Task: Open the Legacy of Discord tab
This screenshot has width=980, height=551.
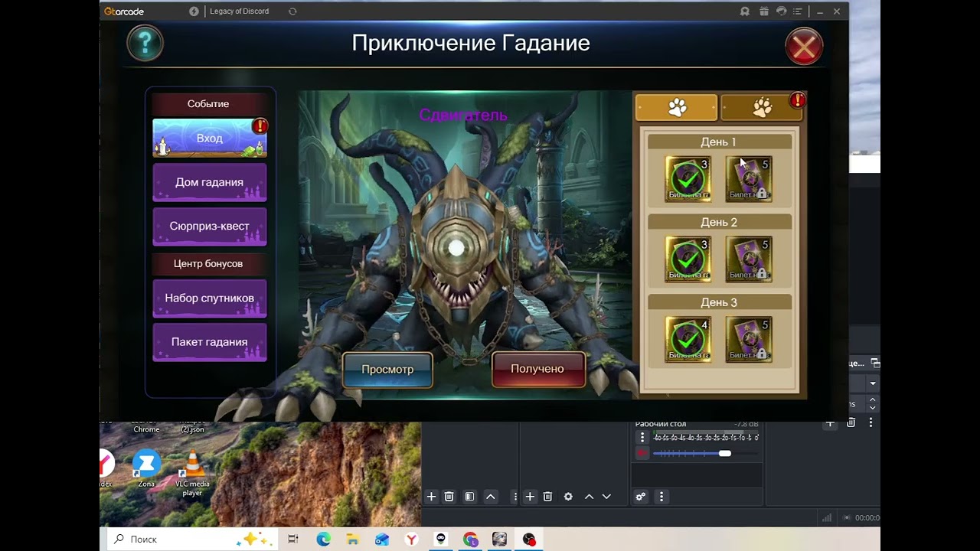Action: point(240,11)
